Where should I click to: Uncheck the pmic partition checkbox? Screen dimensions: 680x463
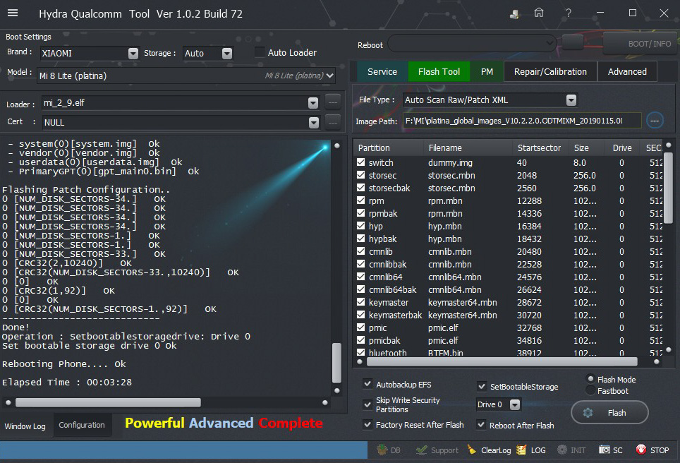click(361, 327)
